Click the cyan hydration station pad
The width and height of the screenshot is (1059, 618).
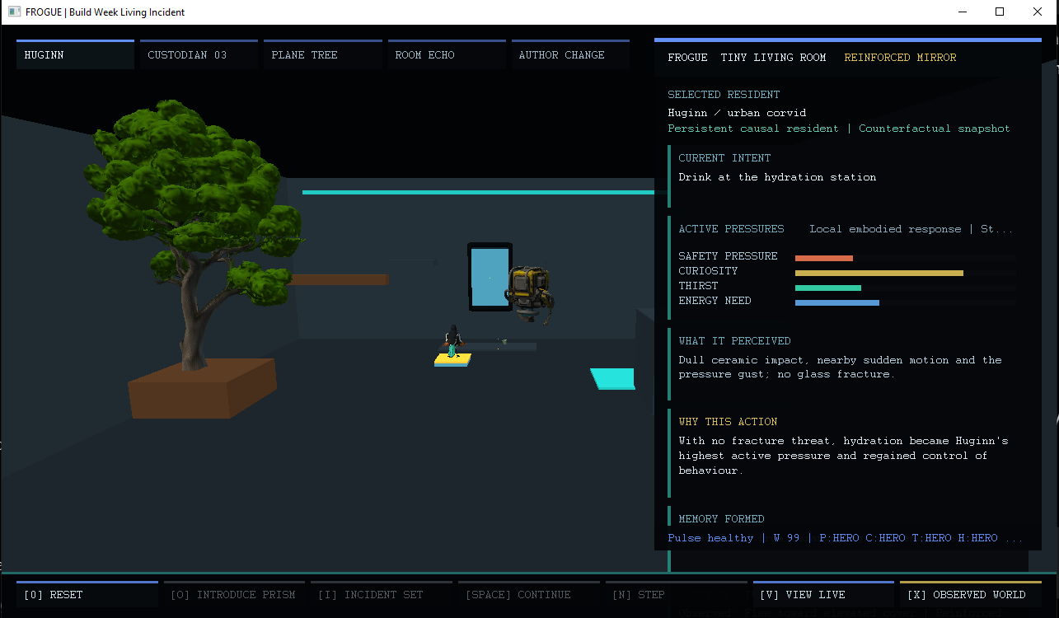(x=613, y=378)
